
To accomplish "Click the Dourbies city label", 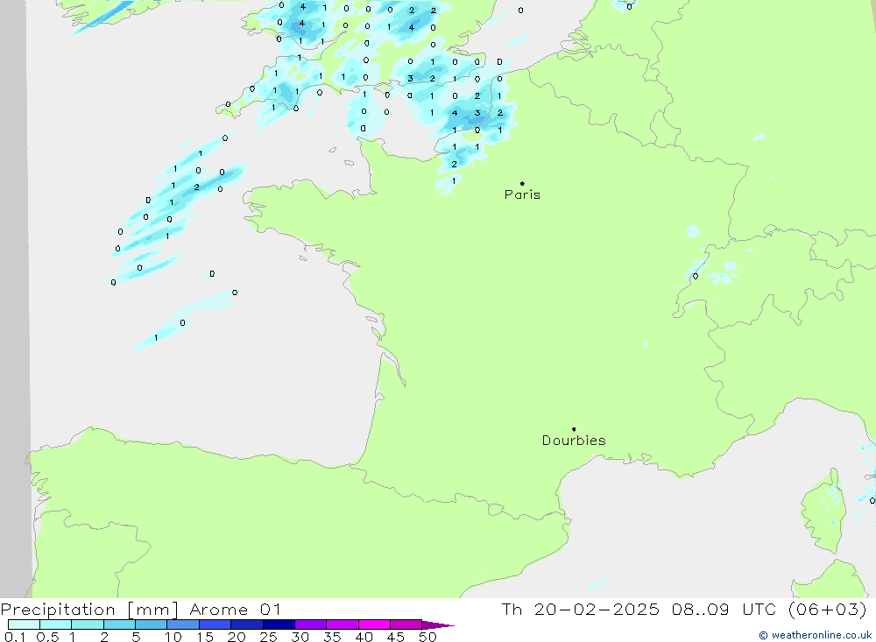I will [574, 441].
